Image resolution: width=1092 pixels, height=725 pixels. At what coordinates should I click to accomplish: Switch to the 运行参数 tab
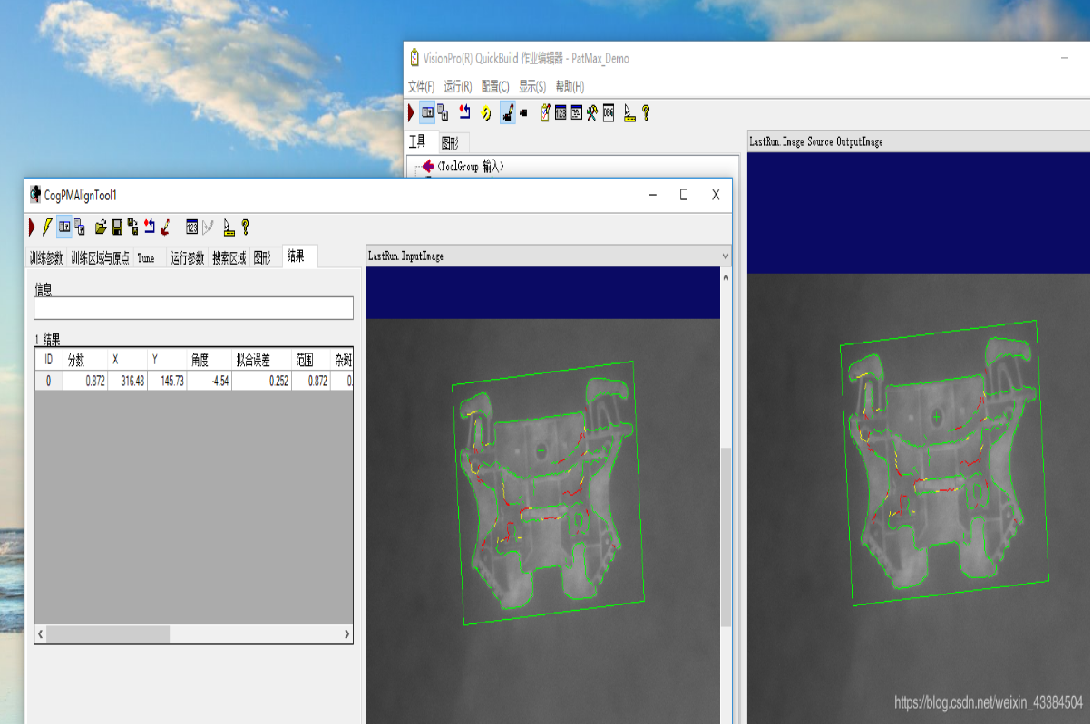[x=188, y=258]
